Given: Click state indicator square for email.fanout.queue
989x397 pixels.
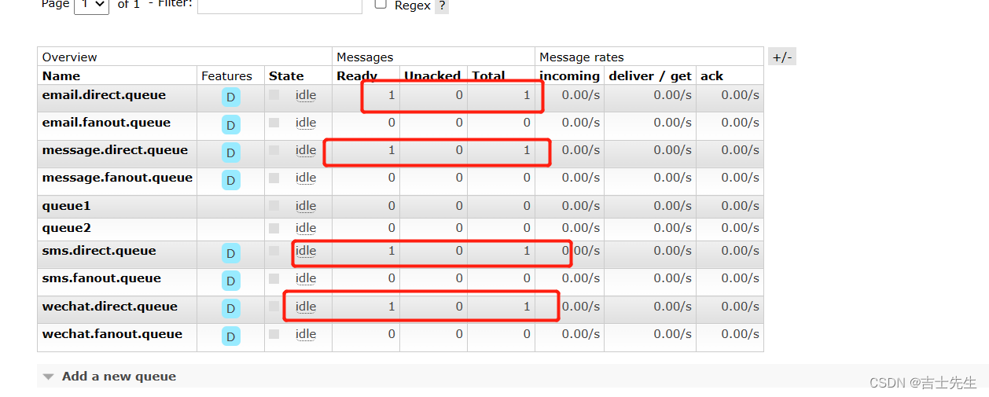Looking at the screenshot, I should (274, 123).
